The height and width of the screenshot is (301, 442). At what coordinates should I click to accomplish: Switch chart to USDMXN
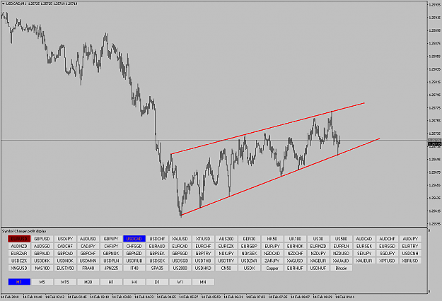point(88,261)
